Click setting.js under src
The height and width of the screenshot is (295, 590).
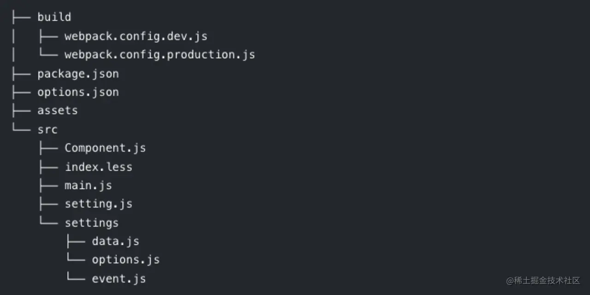(98, 204)
